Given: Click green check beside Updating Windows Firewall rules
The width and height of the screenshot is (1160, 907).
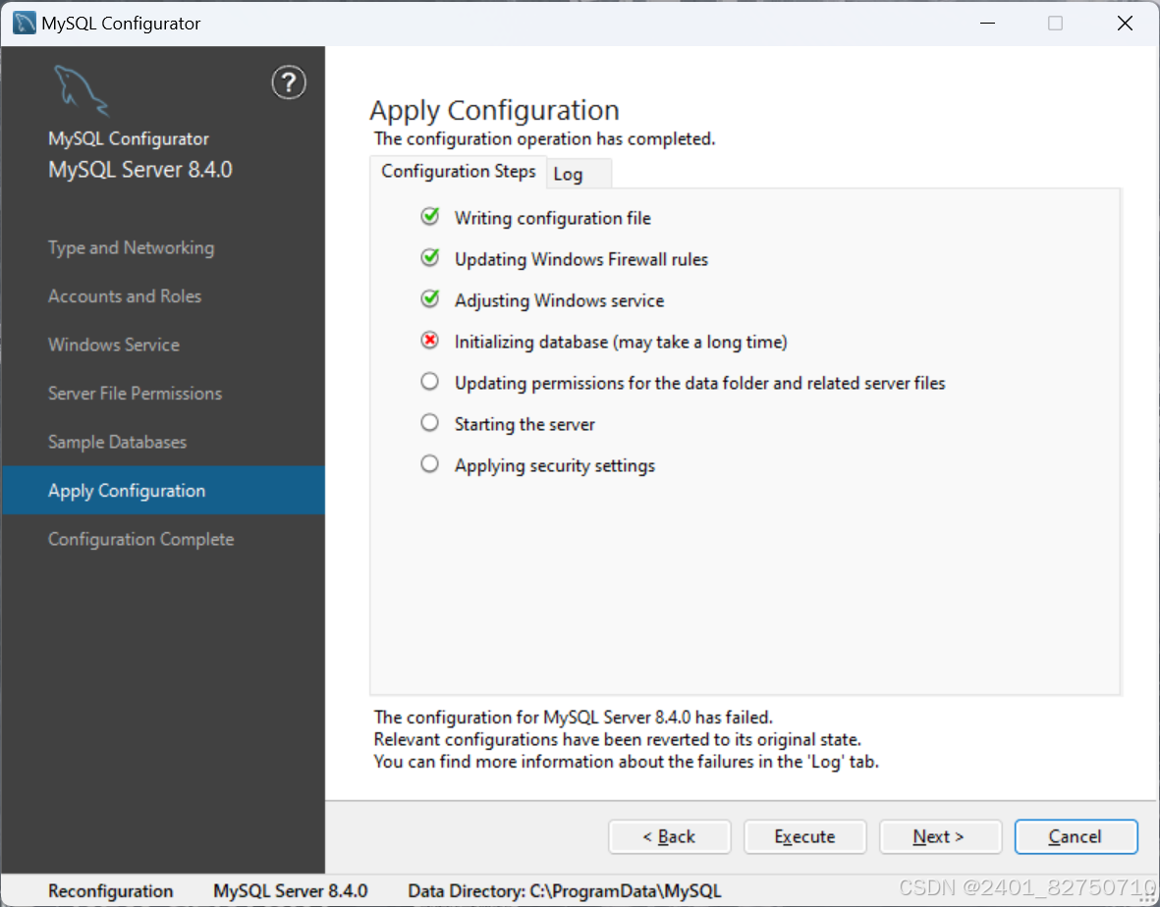Looking at the screenshot, I should click(x=430, y=258).
